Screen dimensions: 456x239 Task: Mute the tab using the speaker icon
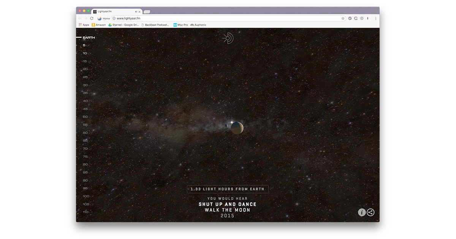click(x=136, y=12)
